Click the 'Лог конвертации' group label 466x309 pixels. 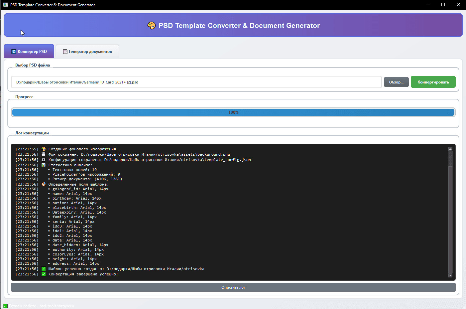pos(32,133)
